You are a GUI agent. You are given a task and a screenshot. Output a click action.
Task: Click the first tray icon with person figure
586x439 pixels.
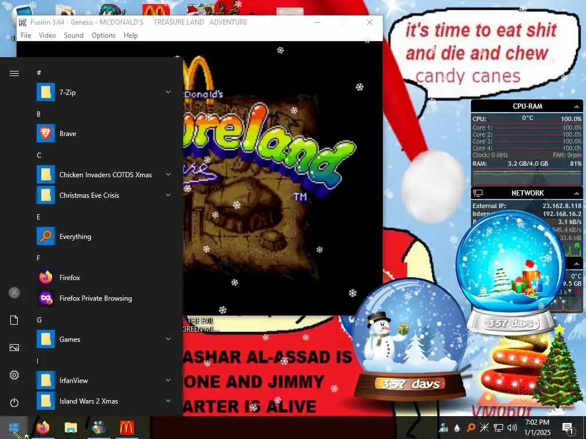click(444, 428)
